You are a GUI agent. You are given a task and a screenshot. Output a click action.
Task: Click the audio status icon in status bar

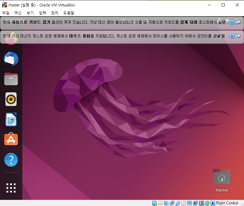tap(166, 203)
